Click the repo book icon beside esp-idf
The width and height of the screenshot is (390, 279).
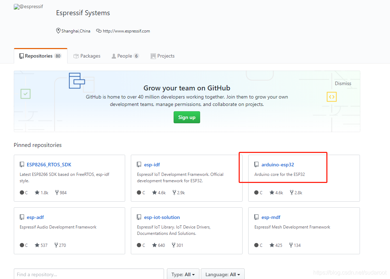pos(139,165)
